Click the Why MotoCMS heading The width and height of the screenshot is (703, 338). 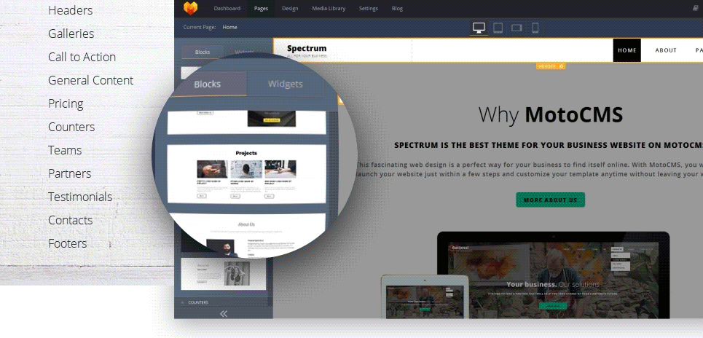pyautogui.click(x=551, y=115)
